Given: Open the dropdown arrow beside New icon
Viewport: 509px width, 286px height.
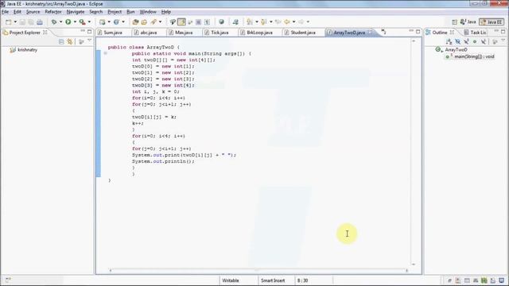Looking at the screenshot, I should click(x=15, y=22).
